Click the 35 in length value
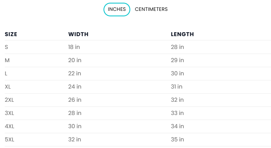This screenshot has width=271, height=148. point(177,139)
